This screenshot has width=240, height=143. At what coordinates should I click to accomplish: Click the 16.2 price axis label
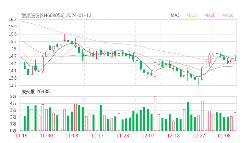(13, 19)
